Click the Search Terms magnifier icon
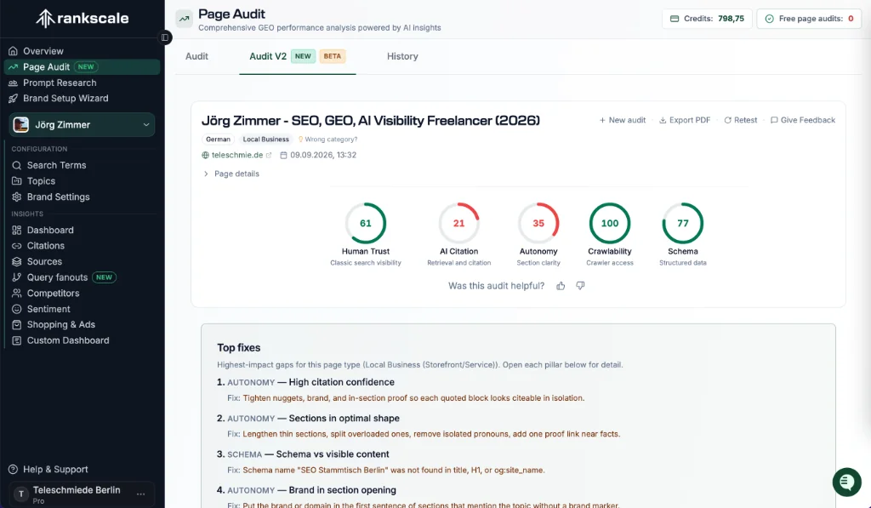This screenshot has height=508, width=871. 17,165
